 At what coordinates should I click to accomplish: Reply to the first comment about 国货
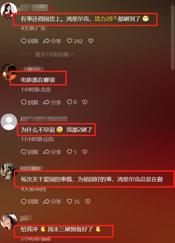tap(30, 41)
